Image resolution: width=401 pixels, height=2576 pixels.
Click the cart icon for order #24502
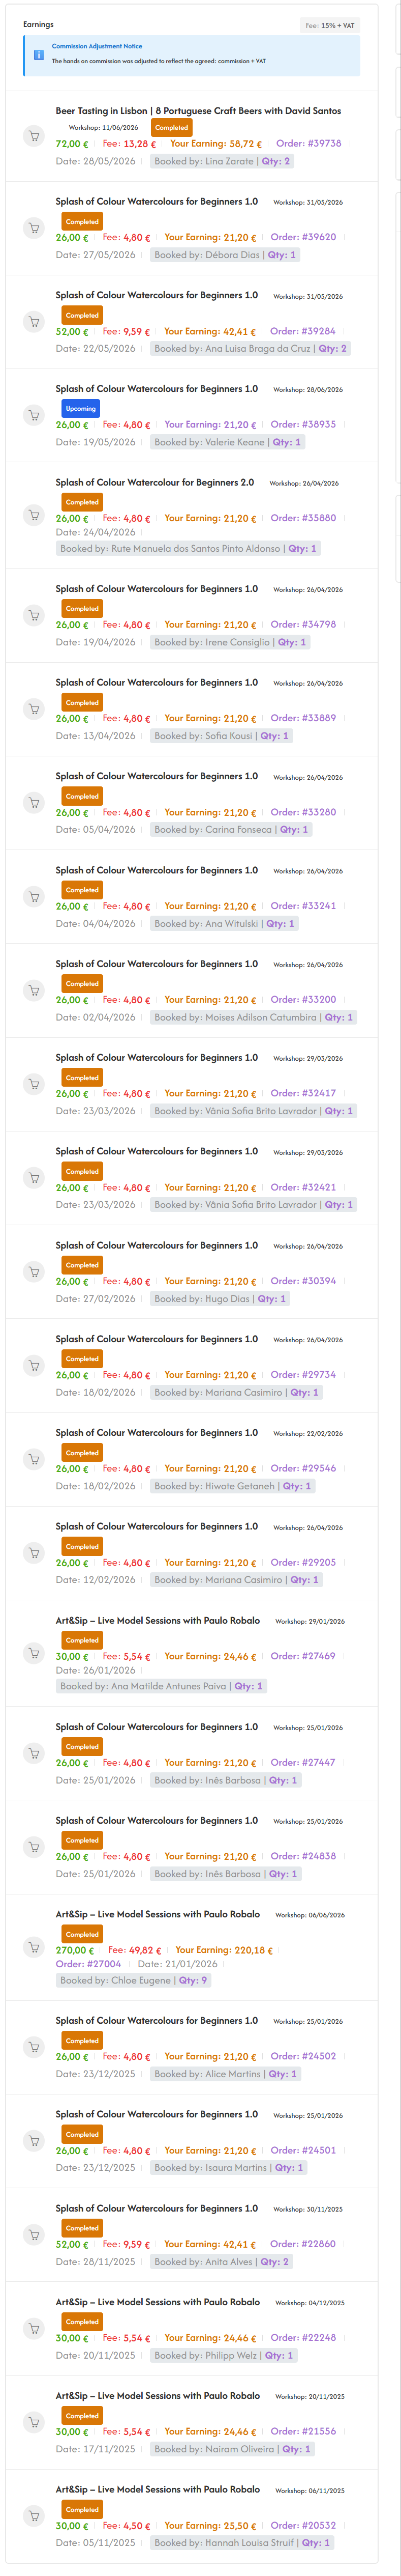tap(34, 2047)
